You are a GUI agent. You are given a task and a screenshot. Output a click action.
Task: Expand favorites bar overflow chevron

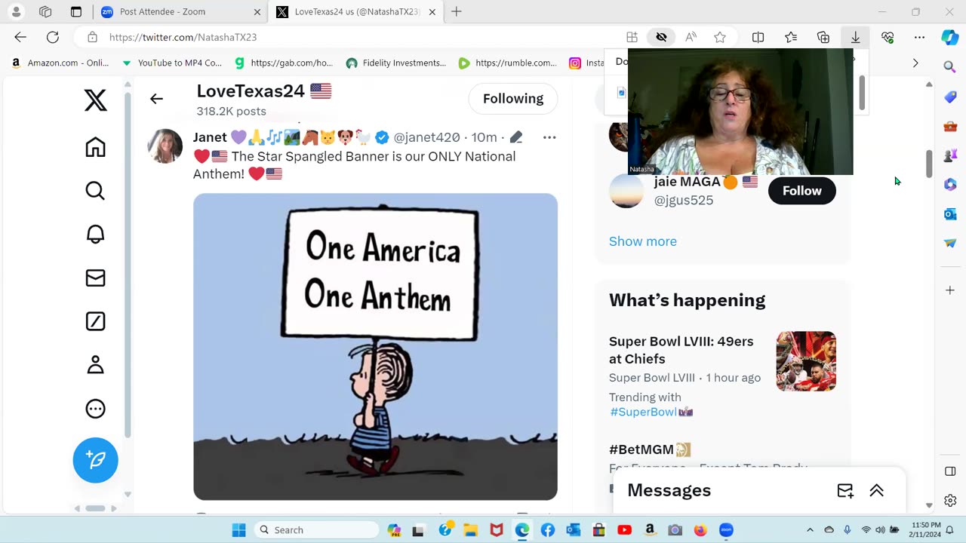pos(915,63)
